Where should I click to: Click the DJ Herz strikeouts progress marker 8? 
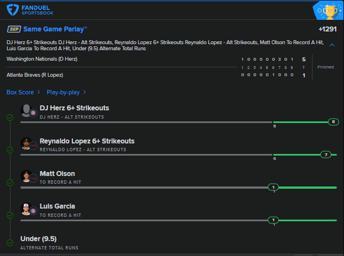(334, 122)
